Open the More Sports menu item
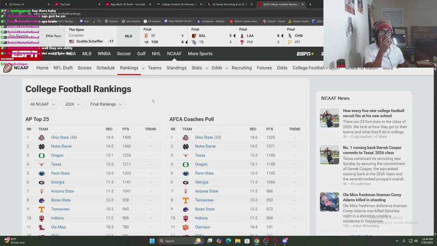The height and width of the screenshot is (246, 437). (200, 54)
